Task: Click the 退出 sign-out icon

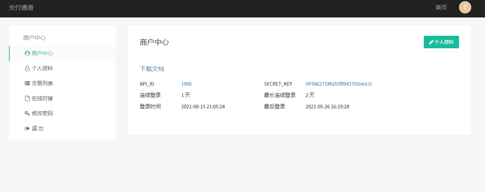Action: [x=27, y=128]
